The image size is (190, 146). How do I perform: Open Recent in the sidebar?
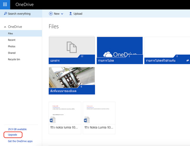[12, 40]
